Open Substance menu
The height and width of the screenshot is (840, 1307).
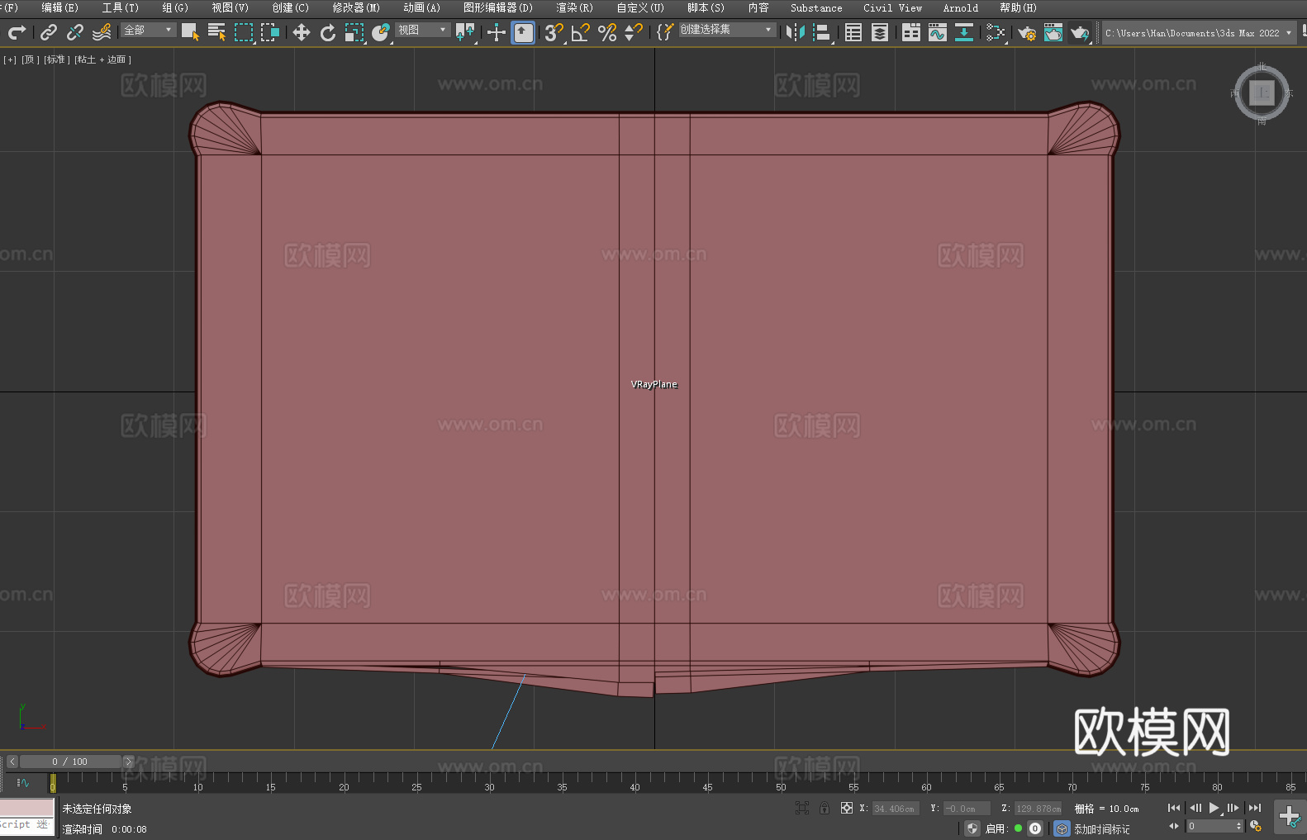click(816, 7)
